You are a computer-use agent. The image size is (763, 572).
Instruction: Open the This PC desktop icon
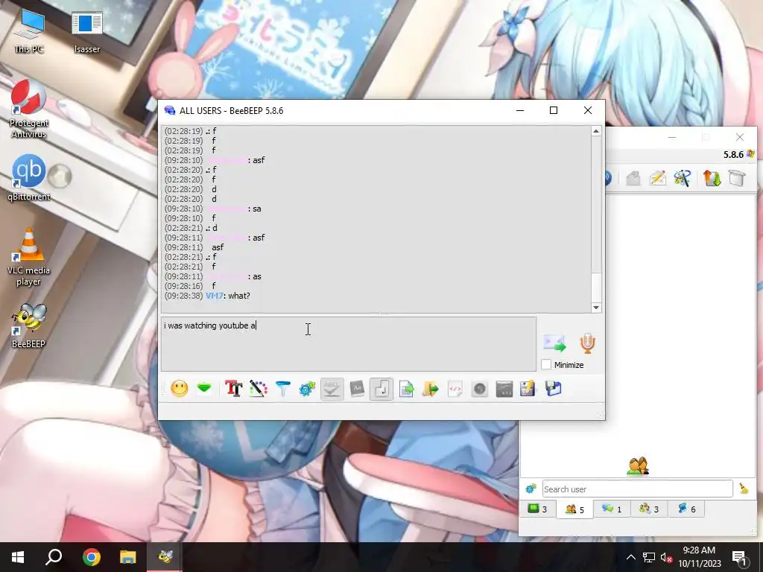(29, 31)
